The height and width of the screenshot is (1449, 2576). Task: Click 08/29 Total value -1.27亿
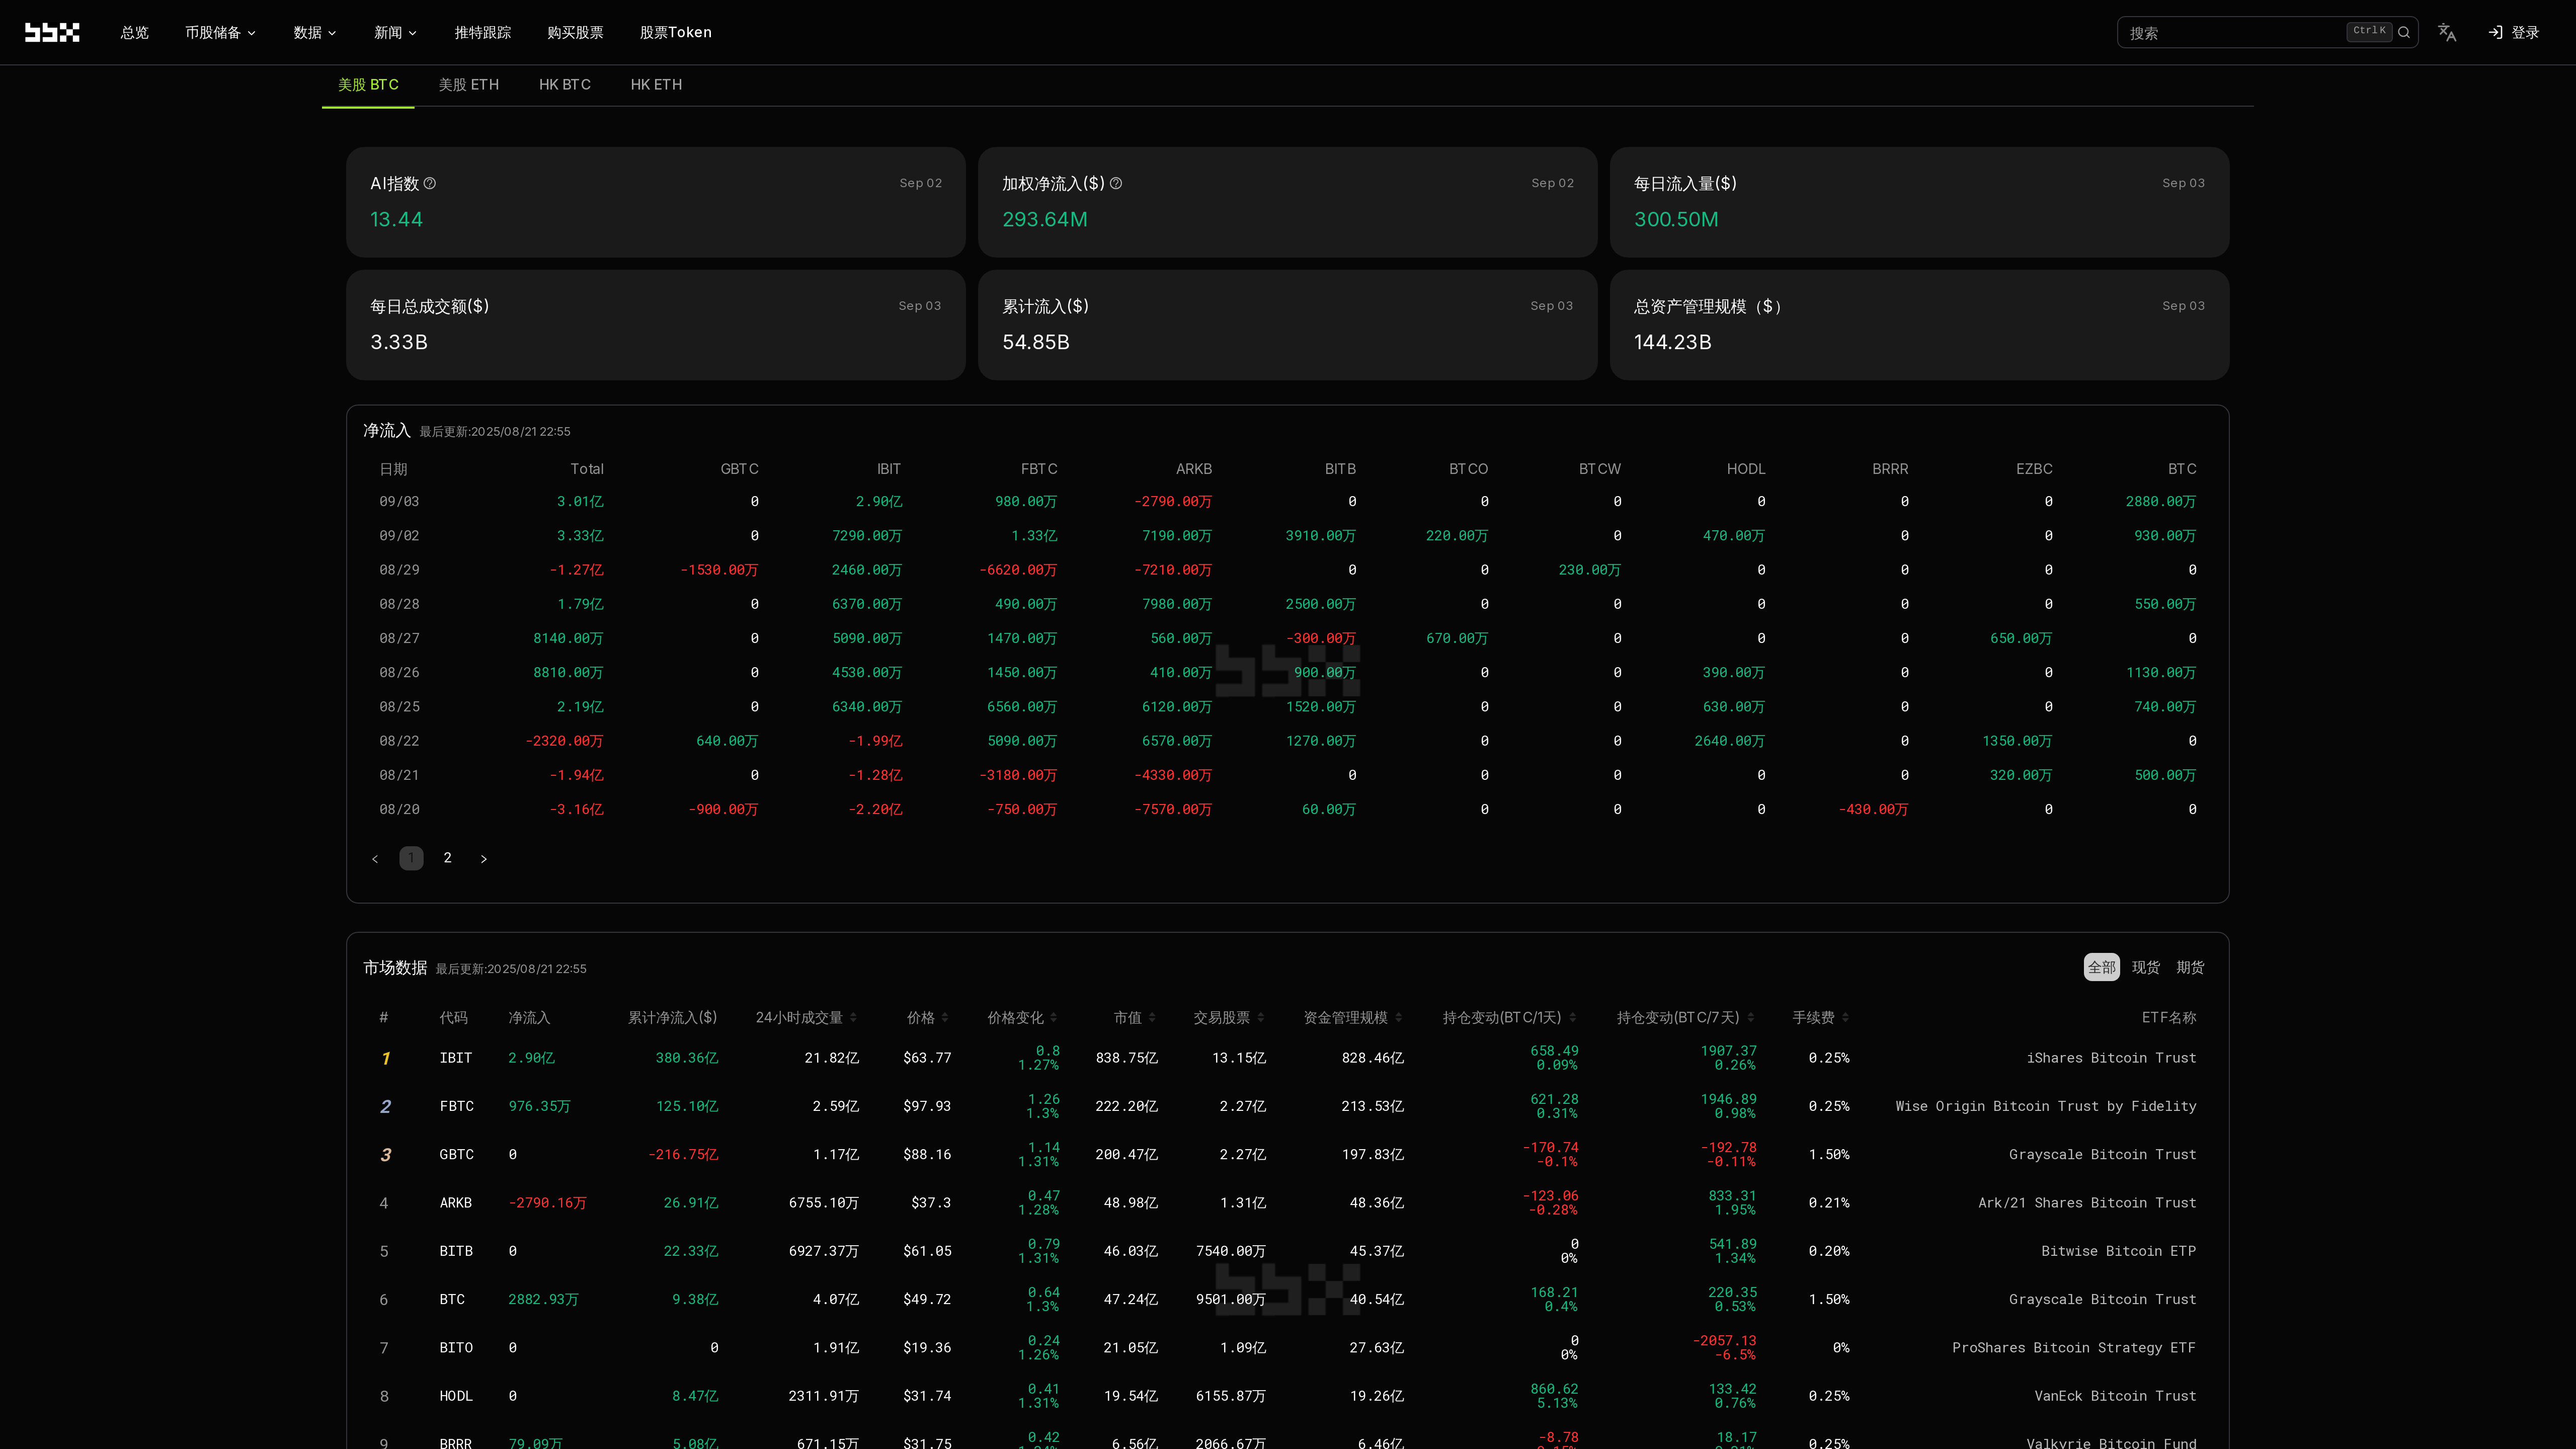(577, 570)
